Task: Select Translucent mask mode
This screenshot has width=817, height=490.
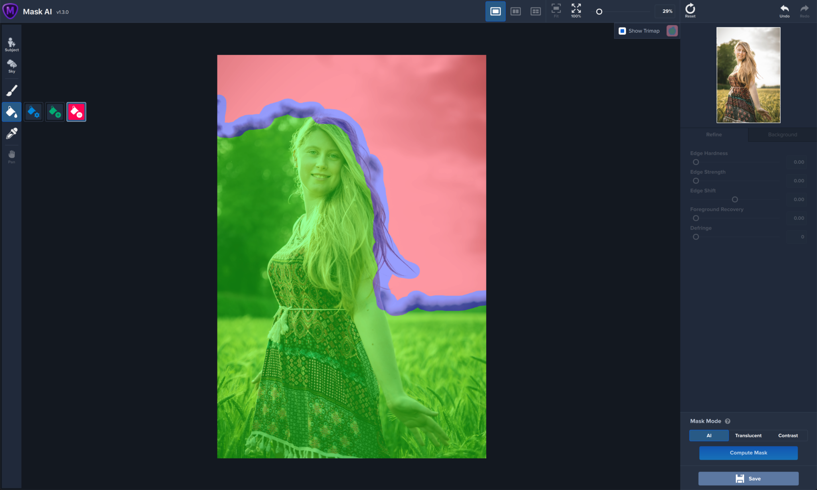Action: point(748,435)
